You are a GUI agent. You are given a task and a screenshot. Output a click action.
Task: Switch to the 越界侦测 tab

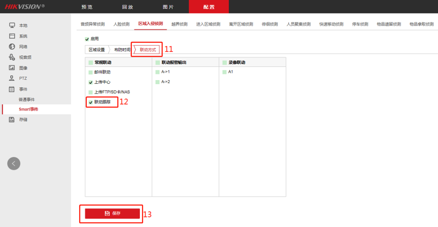(x=179, y=24)
